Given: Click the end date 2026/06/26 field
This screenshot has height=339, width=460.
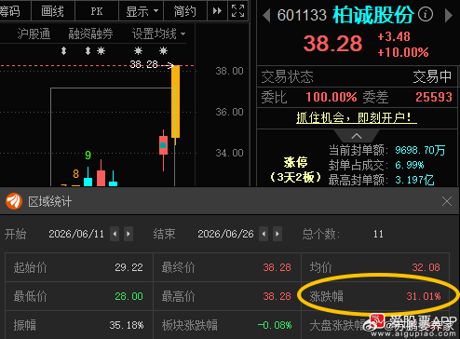Looking at the screenshot, I should coord(225,234).
